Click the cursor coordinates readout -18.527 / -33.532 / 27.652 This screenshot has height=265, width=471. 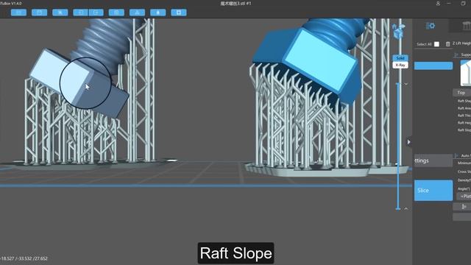pyautogui.click(x=24, y=258)
